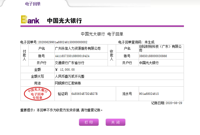Click the 验证码 label
The height and width of the screenshot is (135, 200).
click(63, 94)
